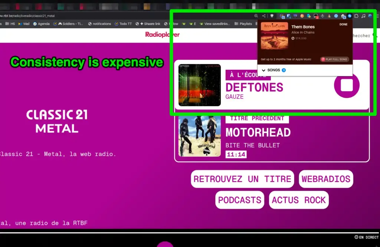Click the Classic 21 Metal logo
The width and height of the screenshot is (380, 247).
pyautogui.click(x=57, y=121)
